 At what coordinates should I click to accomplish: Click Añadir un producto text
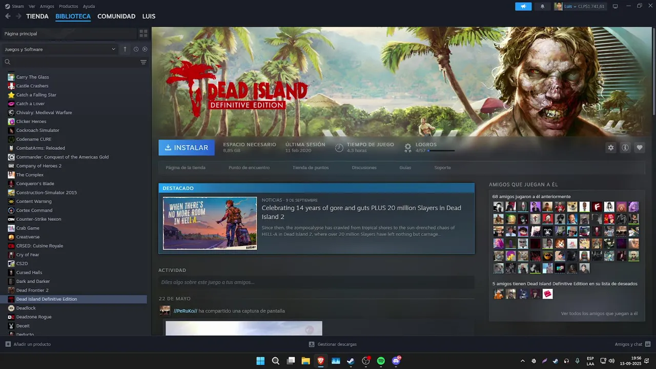tap(32, 344)
